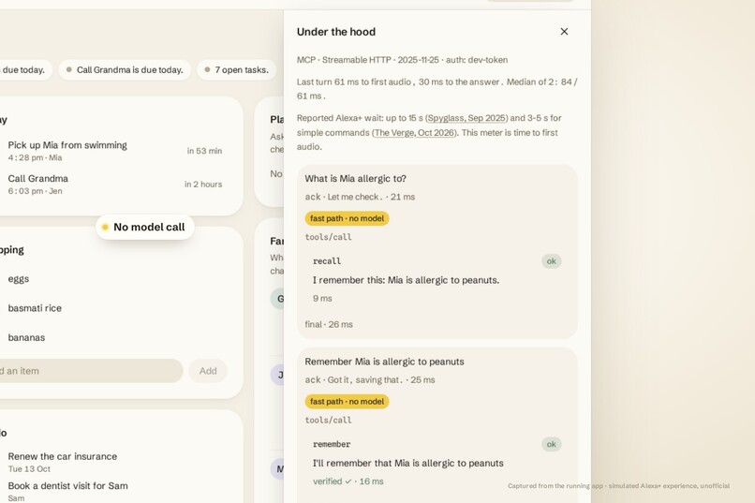Click the MCP Streamable HTTP connection info line
This screenshot has width=755, height=503.
point(402,60)
